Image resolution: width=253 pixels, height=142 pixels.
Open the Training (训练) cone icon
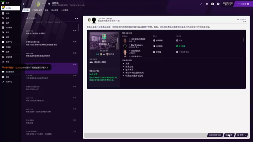3,37
